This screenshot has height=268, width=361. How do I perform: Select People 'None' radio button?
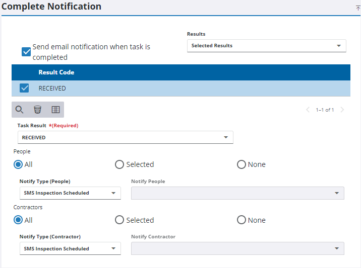pos(242,164)
